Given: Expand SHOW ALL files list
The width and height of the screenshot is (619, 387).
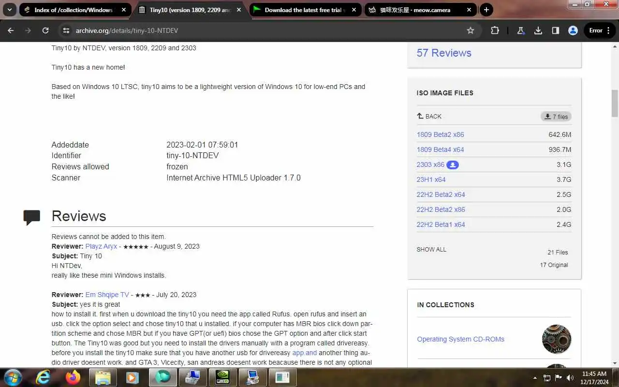Looking at the screenshot, I should (431, 250).
